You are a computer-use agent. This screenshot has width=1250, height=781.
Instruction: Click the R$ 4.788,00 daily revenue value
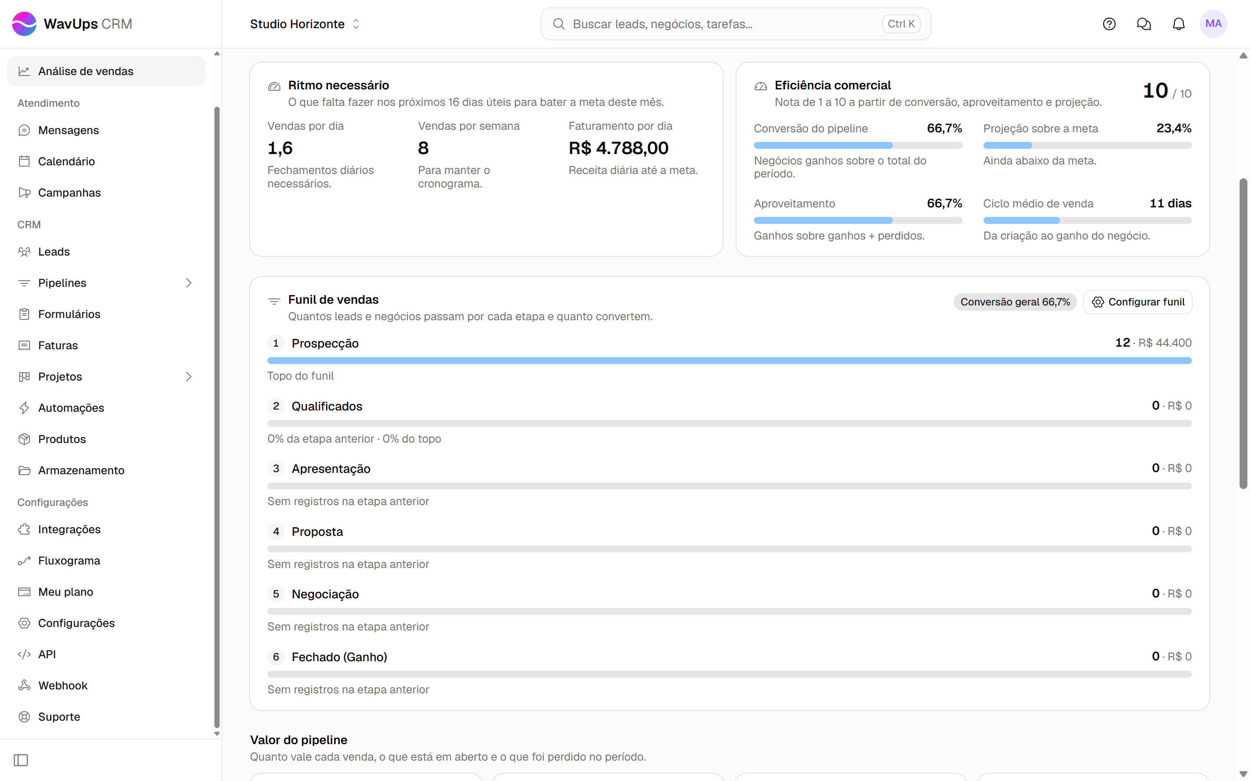(618, 148)
